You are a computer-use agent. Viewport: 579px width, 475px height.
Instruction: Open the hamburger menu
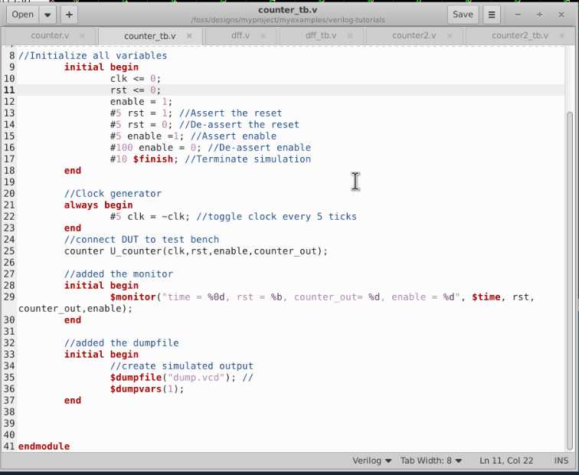pos(492,15)
